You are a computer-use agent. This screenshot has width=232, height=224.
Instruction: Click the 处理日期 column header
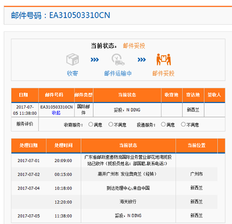[28, 145]
